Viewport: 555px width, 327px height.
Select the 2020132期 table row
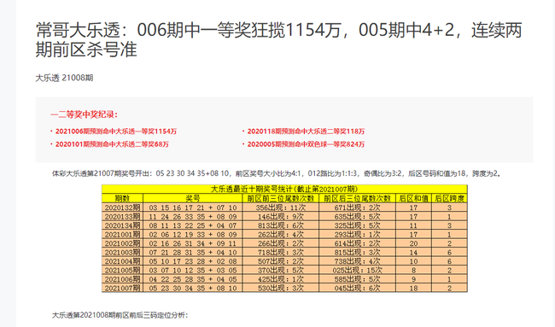284,207
